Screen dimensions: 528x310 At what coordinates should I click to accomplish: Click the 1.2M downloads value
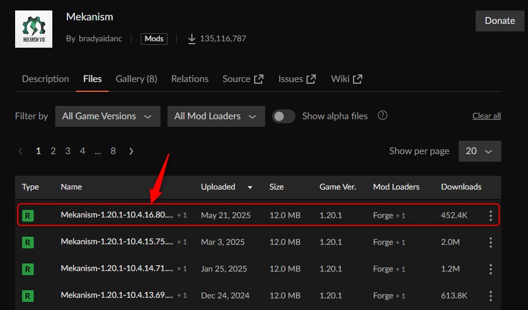tap(451, 269)
